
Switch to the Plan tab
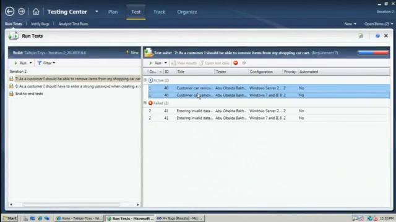click(113, 12)
